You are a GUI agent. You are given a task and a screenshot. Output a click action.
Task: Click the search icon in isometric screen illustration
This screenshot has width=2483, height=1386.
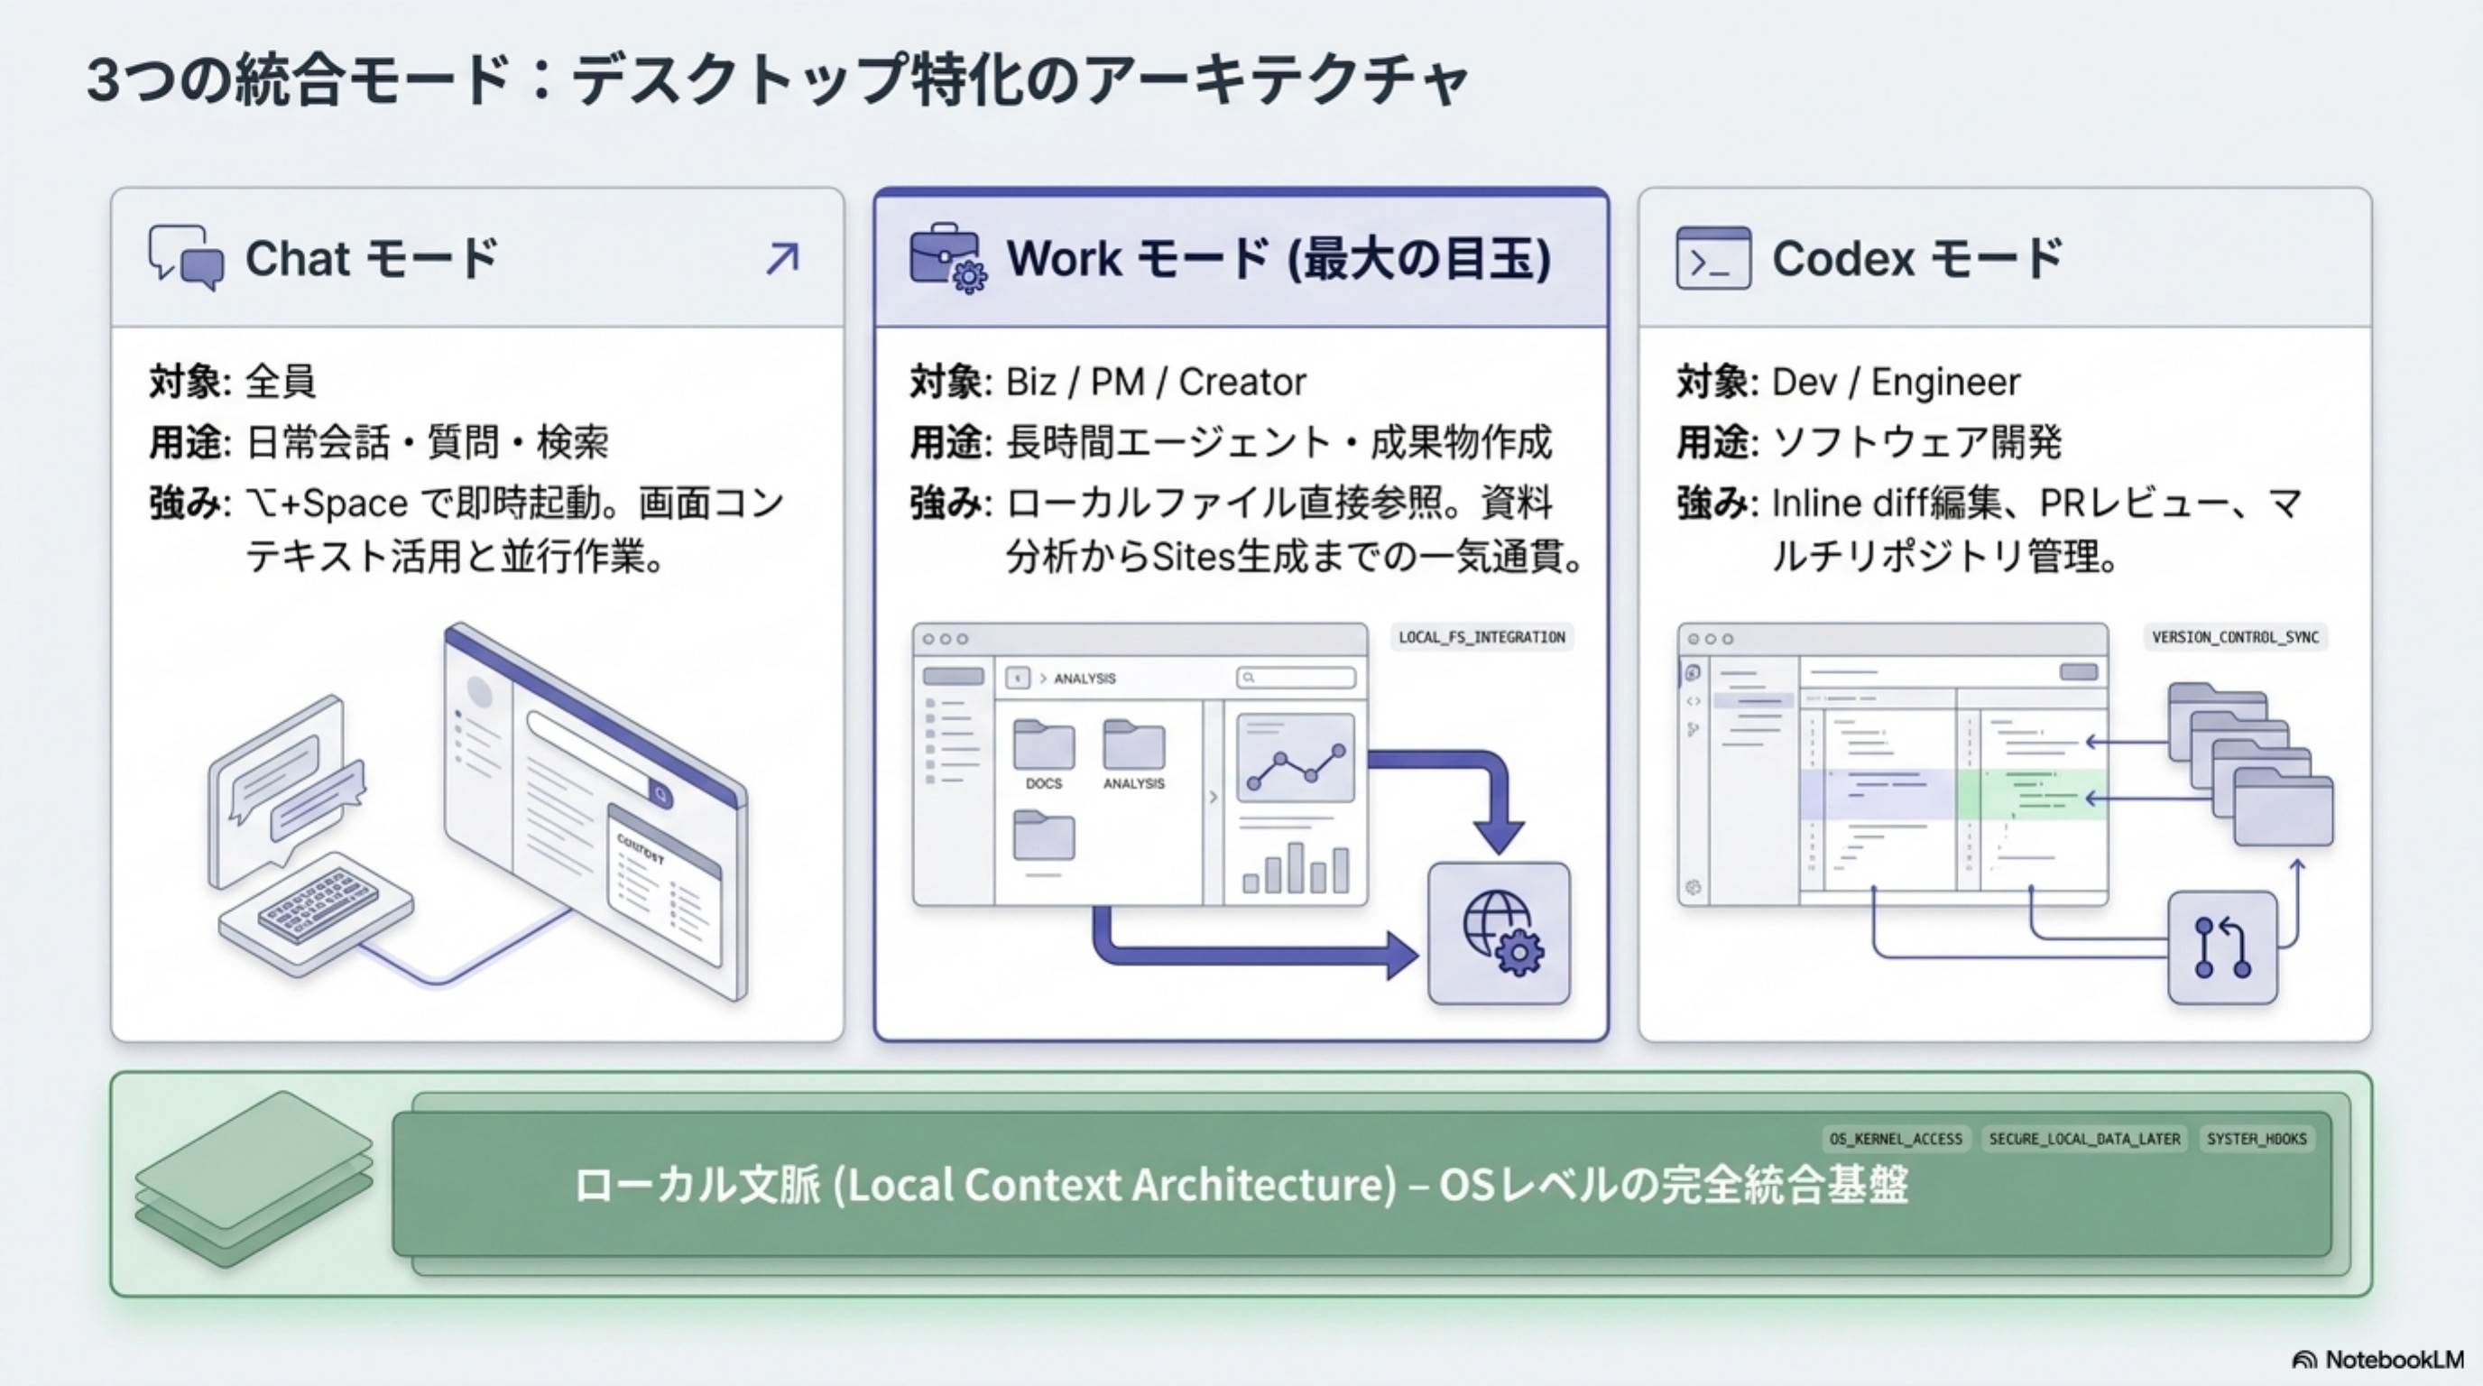tap(660, 794)
